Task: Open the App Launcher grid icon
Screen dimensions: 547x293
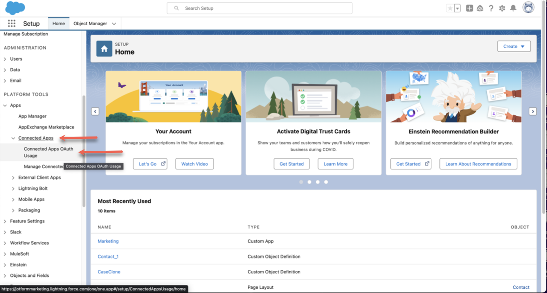Action: [12, 23]
